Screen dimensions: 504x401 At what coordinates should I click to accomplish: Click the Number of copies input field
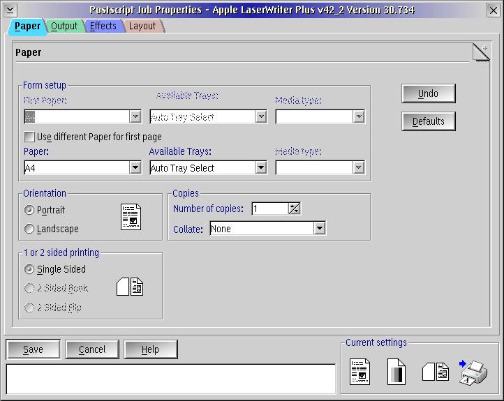coord(270,209)
